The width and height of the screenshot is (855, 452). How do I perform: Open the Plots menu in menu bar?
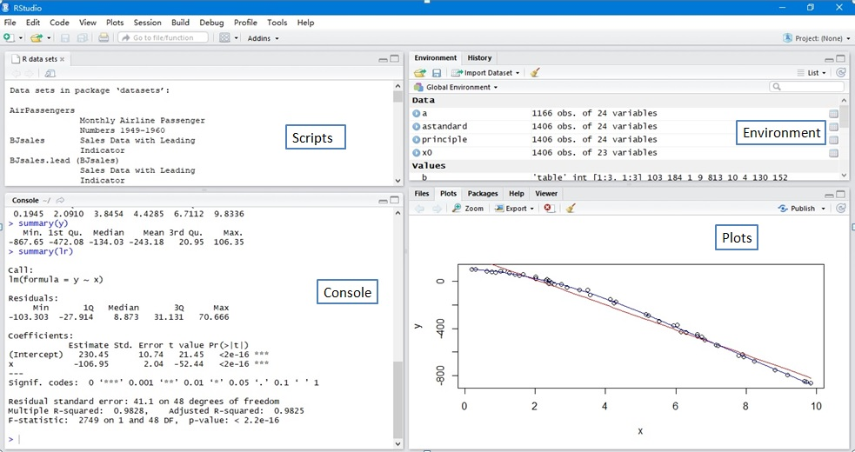pos(115,23)
